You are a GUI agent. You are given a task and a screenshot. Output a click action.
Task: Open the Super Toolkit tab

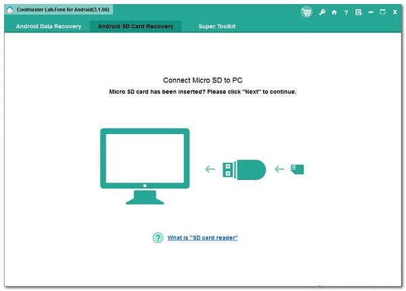[x=217, y=26]
